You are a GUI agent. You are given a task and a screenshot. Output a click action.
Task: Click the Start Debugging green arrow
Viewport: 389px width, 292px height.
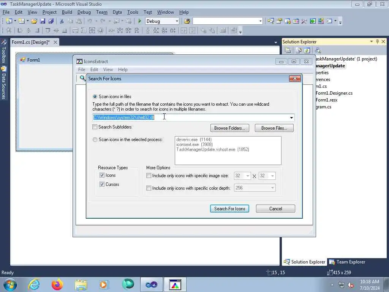139,21
